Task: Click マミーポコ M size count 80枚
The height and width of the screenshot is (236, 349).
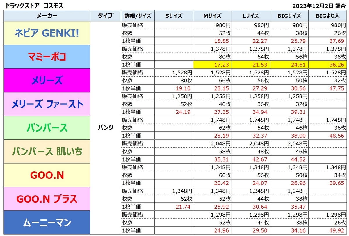Action: [x=225, y=57]
